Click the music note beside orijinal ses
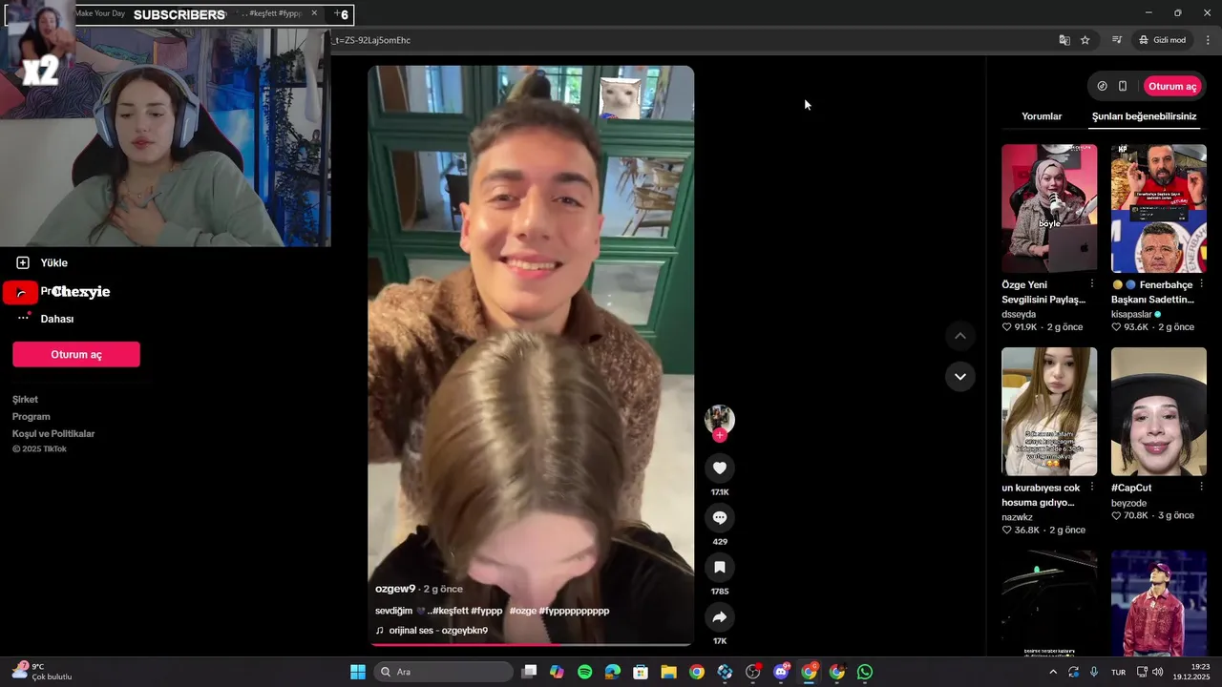The height and width of the screenshot is (687, 1222). tap(379, 631)
